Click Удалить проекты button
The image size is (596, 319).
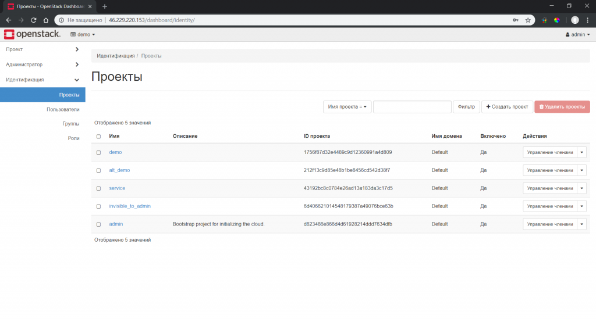tap(562, 107)
